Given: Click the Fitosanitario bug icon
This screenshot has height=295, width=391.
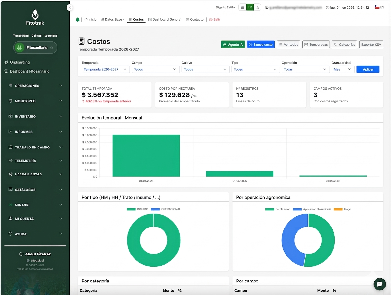Looking at the screenshot, I should tap(19, 47).
